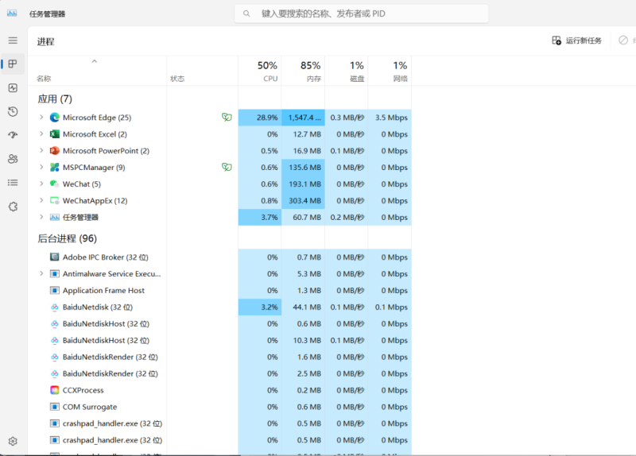Select the BaiduNetdiskRender 2.5 MB row
The height and width of the screenshot is (456, 636).
click(x=220, y=373)
